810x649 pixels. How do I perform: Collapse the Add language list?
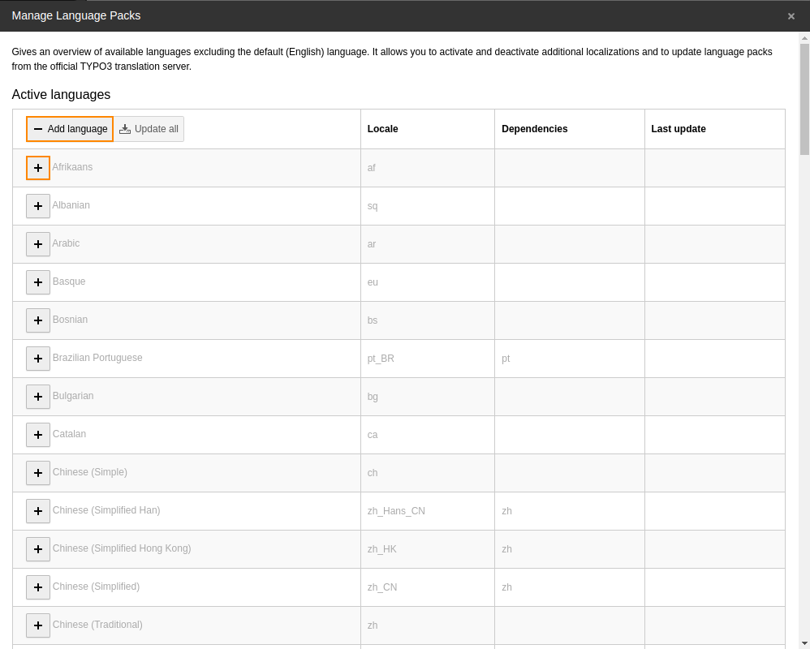70,129
